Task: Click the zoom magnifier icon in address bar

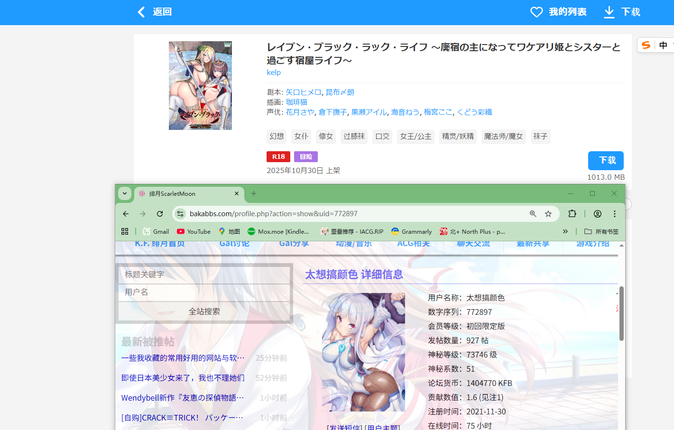Action: click(x=533, y=214)
